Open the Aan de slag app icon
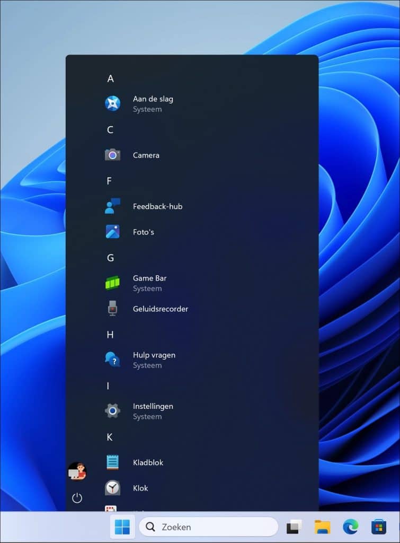The width and height of the screenshot is (400, 543). pyautogui.click(x=112, y=103)
